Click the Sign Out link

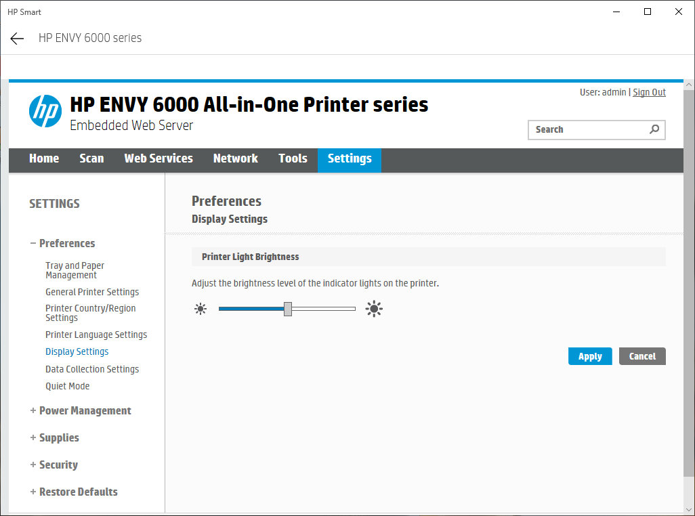click(x=649, y=92)
